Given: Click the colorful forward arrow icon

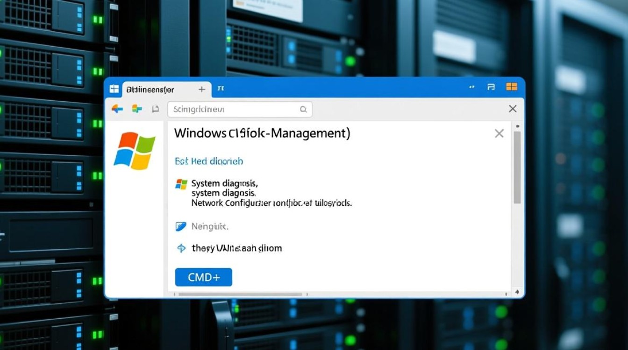Looking at the screenshot, I should [137, 109].
